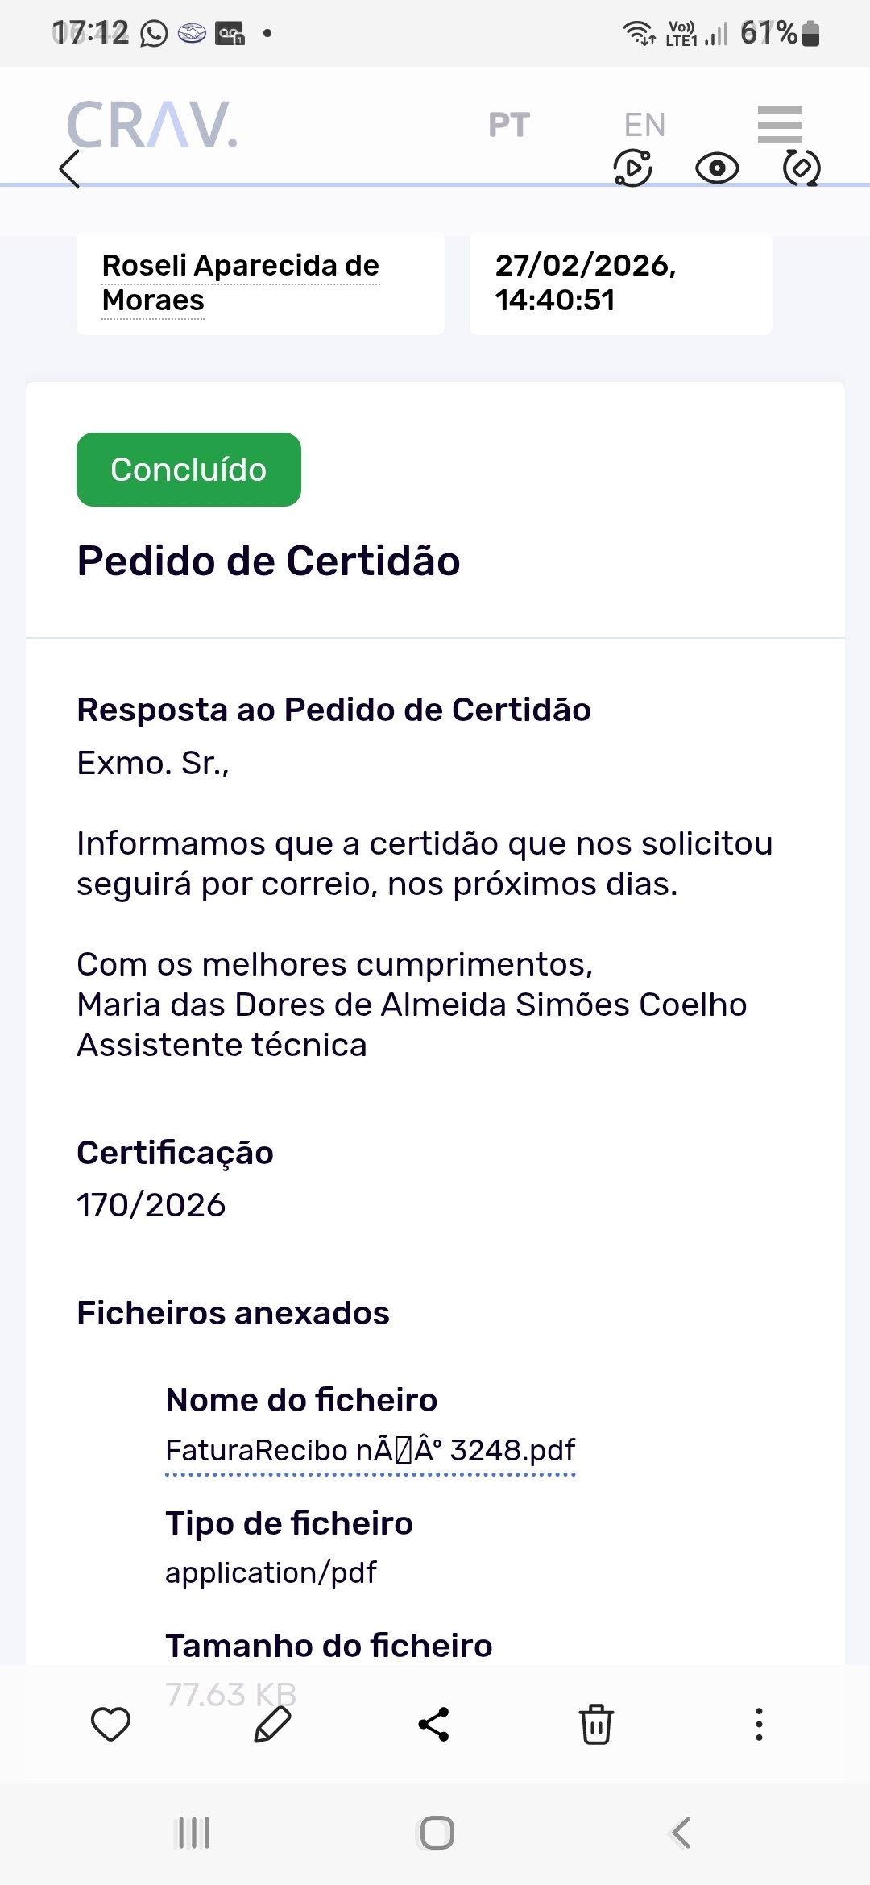Image resolution: width=870 pixels, height=1885 pixels.
Task: Tap the Concluído status badge
Action: (x=188, y=470)
